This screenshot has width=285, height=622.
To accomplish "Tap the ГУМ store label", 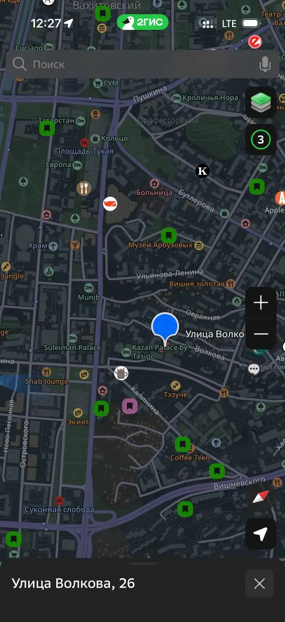I will (111, 84).
